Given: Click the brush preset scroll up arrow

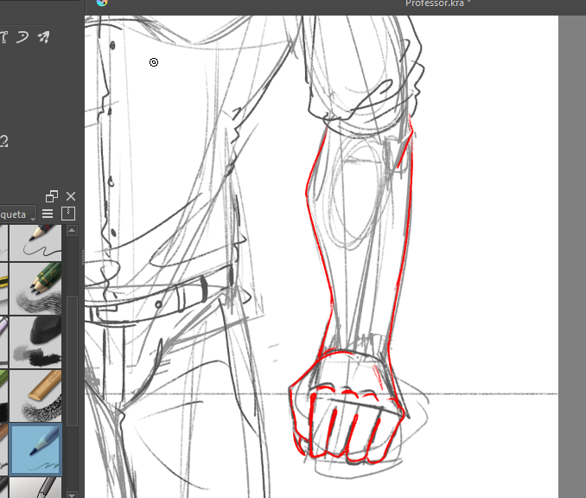Looking at the screenshot, I should pos(72,231).
